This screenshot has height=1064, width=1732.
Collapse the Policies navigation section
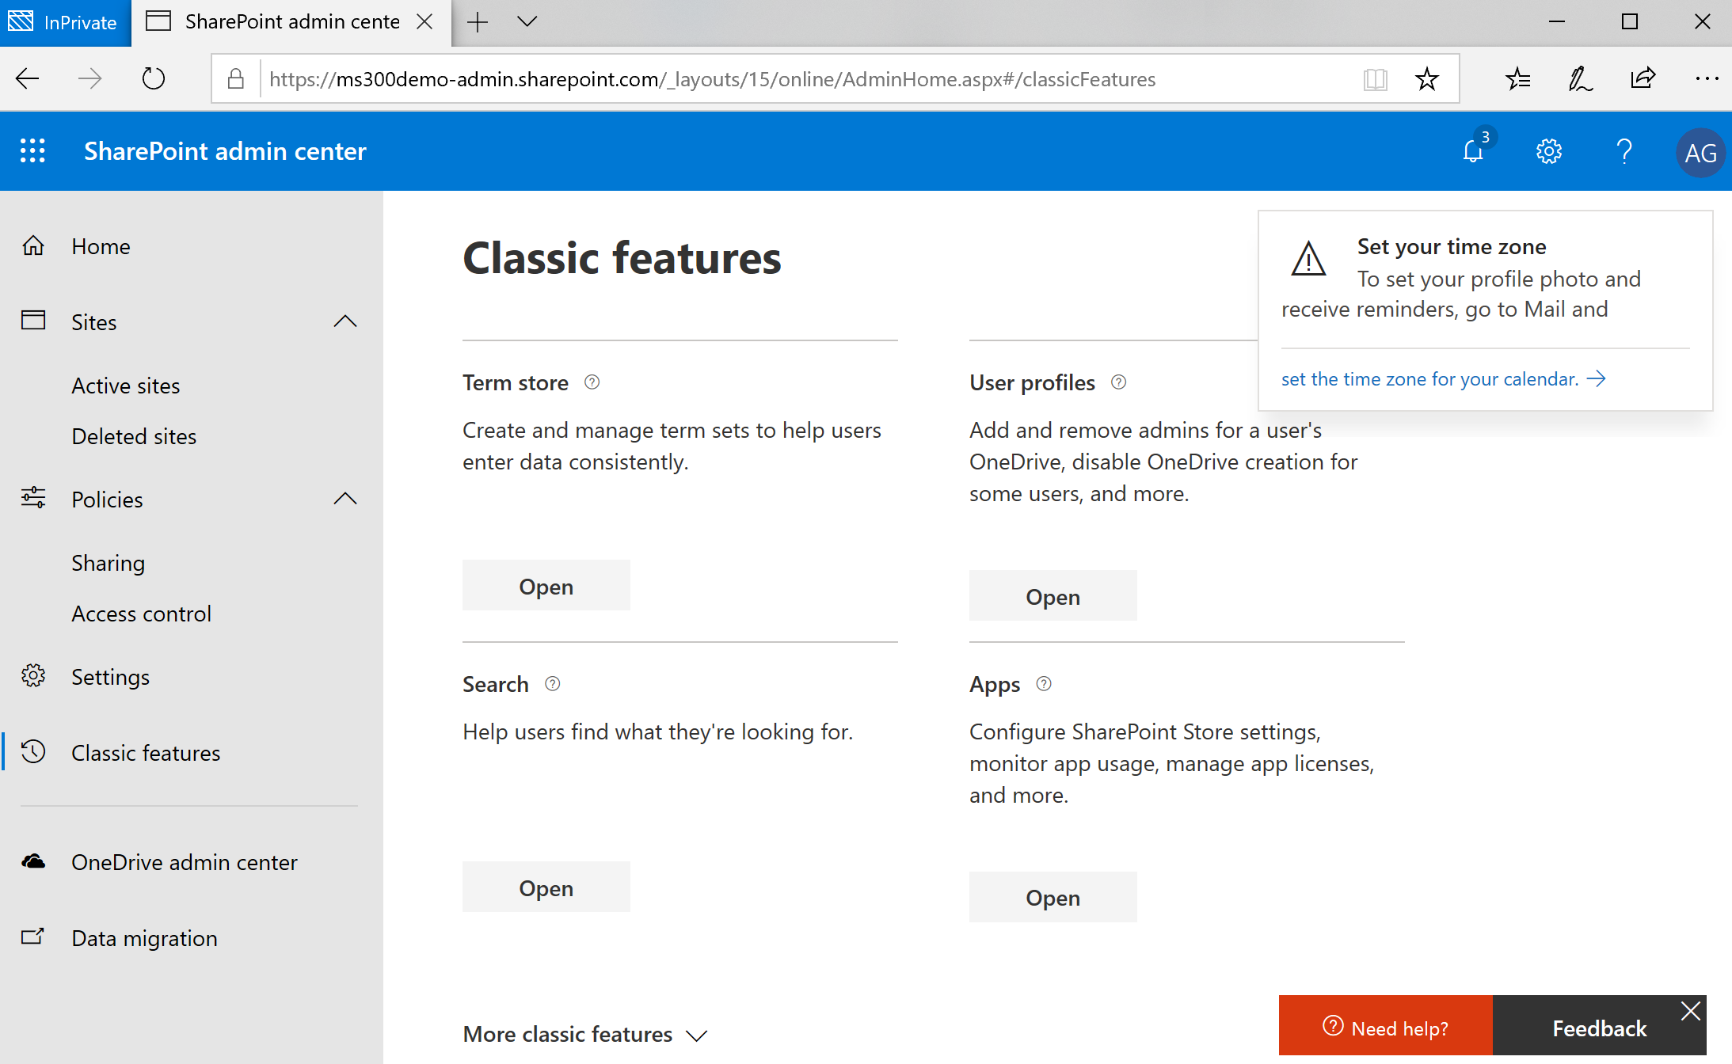(x=345, y=499)
